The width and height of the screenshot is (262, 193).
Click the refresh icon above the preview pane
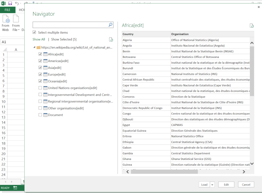[x=252, y=26]
